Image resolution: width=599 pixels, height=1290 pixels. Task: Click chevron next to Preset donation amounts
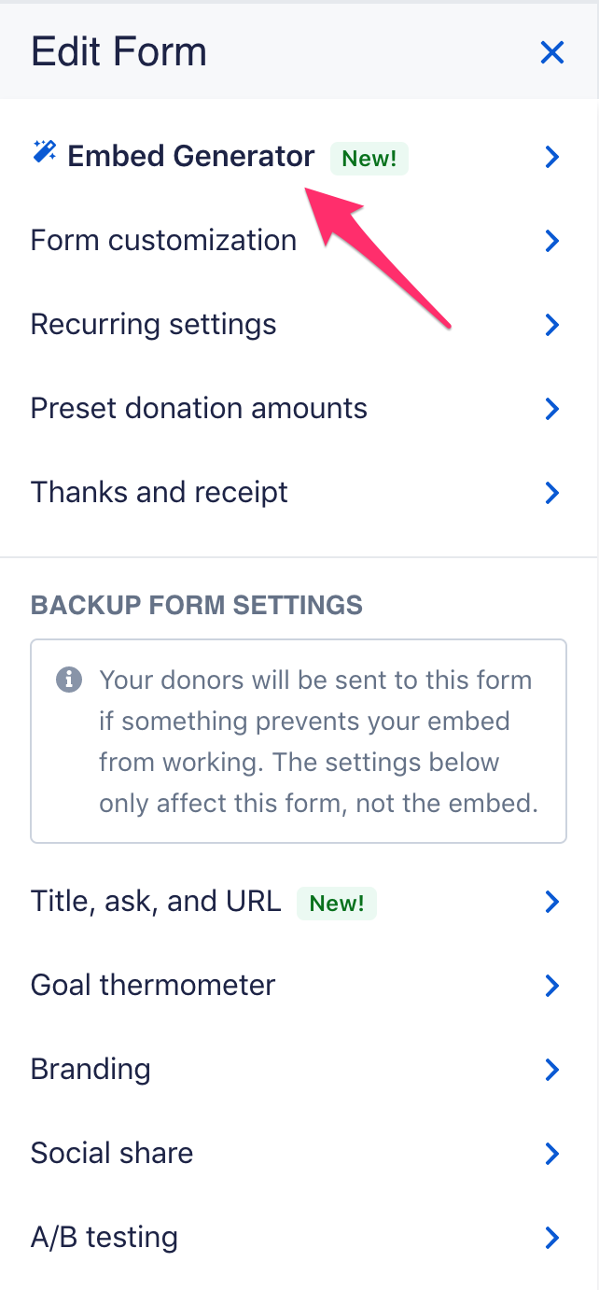552,409
